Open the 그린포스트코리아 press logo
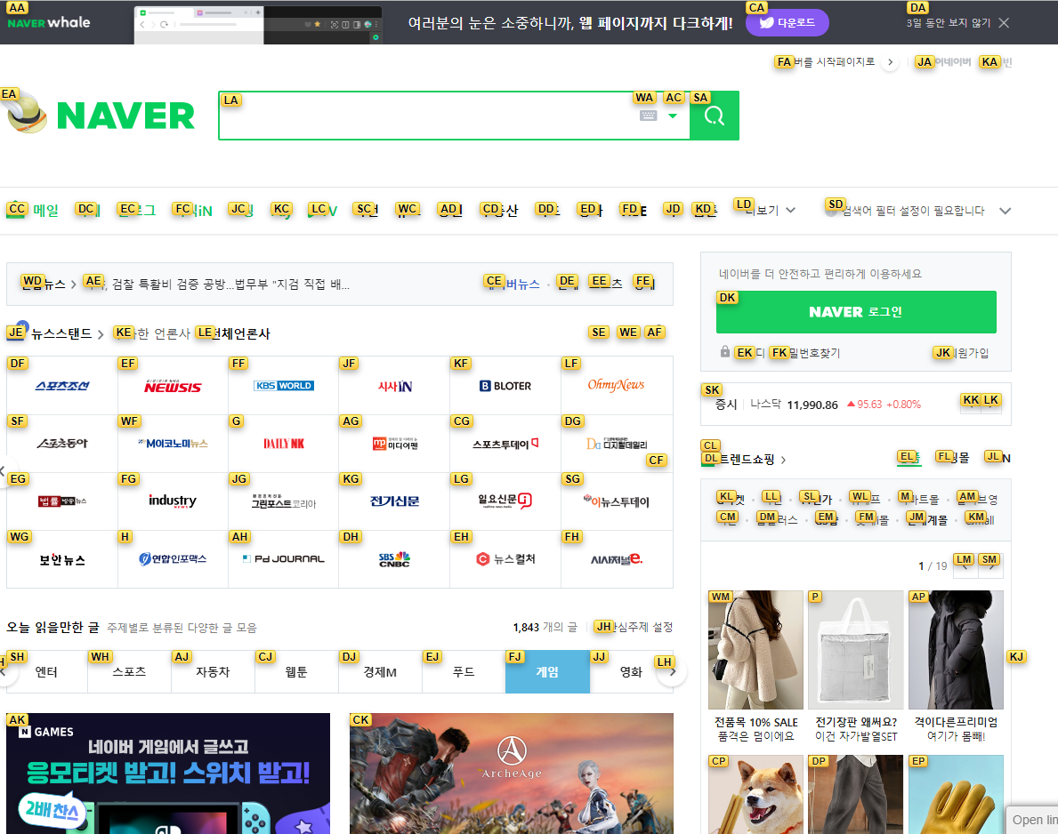The width and height of the screenshot is (1058, 834). pyautogui.click(x=283, y=501)
